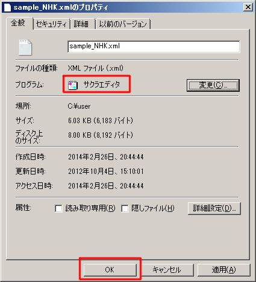Confirm with the OK button
The image size is (256, 282).
110,270
